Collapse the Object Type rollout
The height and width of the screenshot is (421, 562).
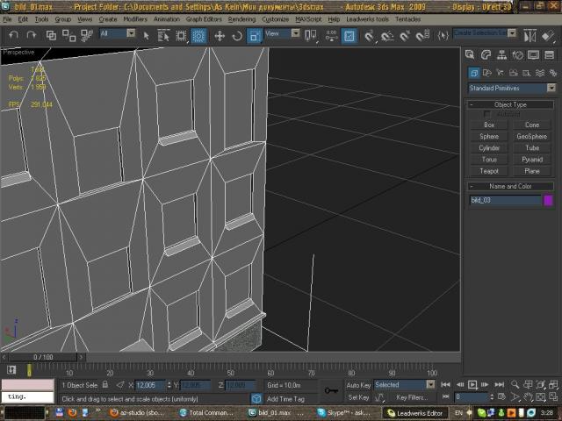pyautogui.click(x=510, y=104)
